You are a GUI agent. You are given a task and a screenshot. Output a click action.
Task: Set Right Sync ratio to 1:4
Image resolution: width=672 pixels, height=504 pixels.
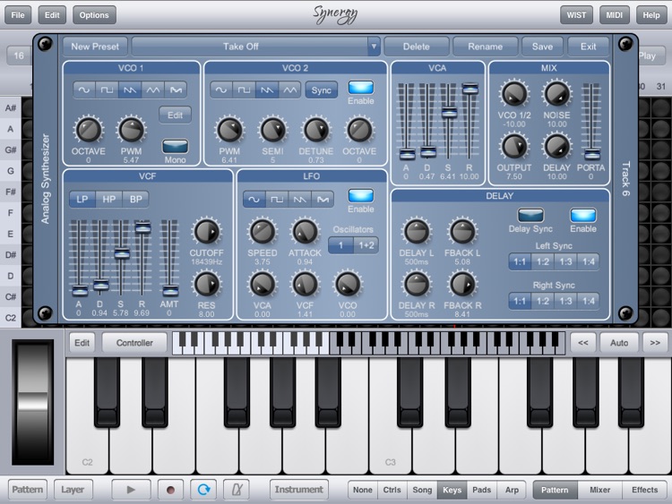pyautogui.click(x=589, y=301)
